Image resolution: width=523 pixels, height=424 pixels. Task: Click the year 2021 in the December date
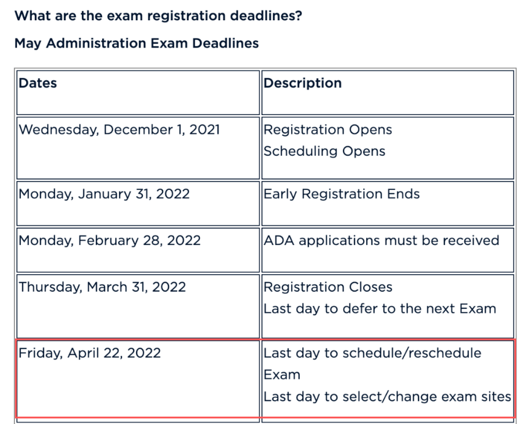[x=203, y=130]
